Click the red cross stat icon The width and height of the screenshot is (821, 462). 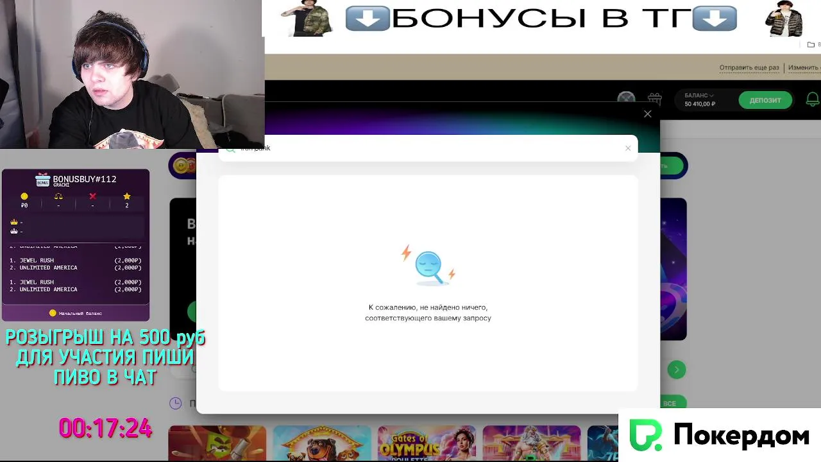(92, 196)
